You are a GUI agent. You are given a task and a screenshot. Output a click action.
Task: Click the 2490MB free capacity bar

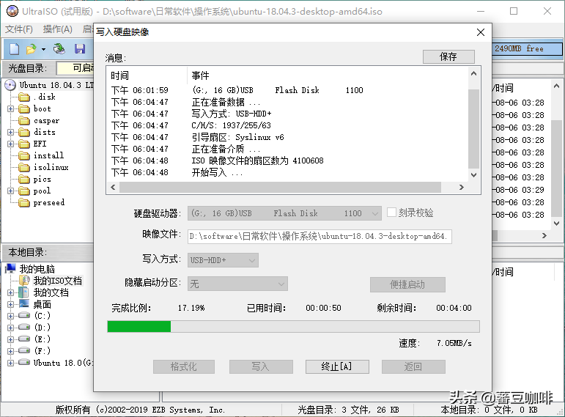527,48
